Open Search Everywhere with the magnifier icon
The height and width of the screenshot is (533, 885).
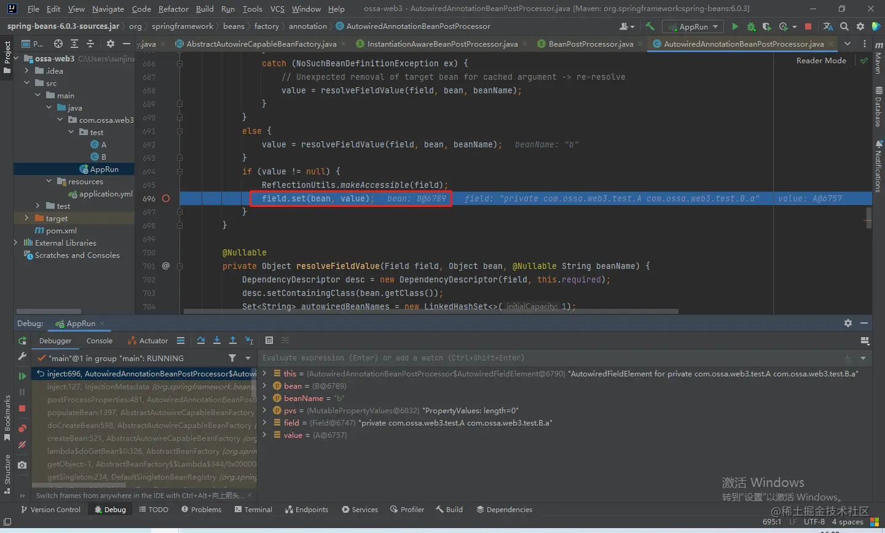[x=844, y=26]
